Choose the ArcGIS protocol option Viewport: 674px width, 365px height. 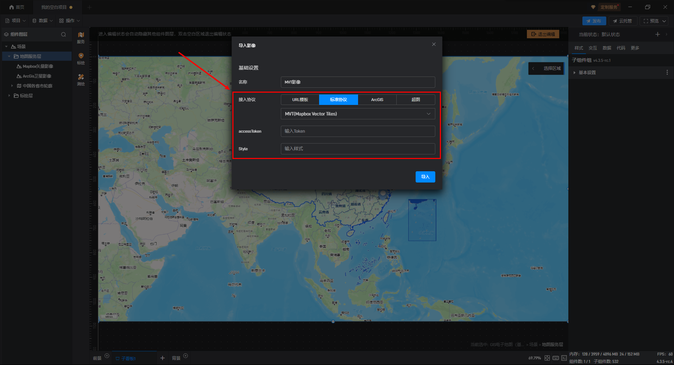pos(377,100)
